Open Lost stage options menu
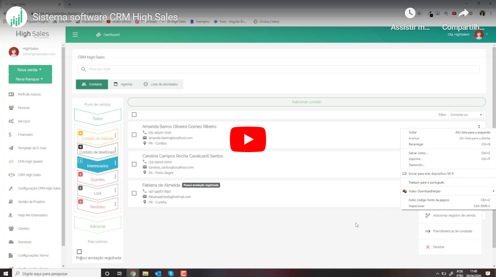Image resolution: width=496 pixels, height=277 pixels. pos(115,190)
